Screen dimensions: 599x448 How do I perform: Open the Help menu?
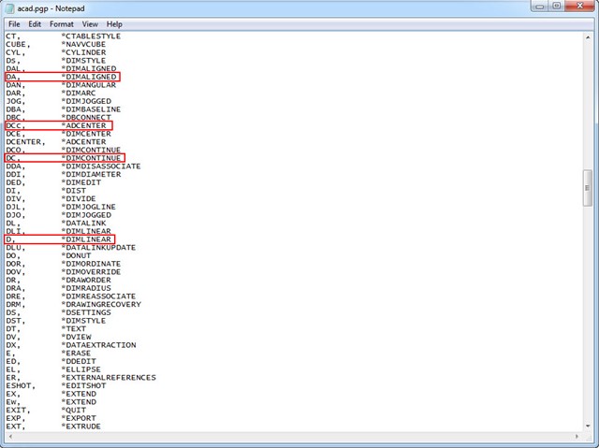(x=114, y=24)
